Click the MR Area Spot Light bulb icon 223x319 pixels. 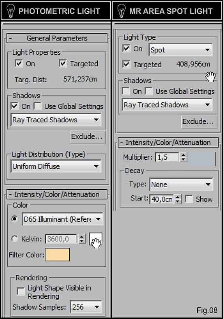pos(122,11)
